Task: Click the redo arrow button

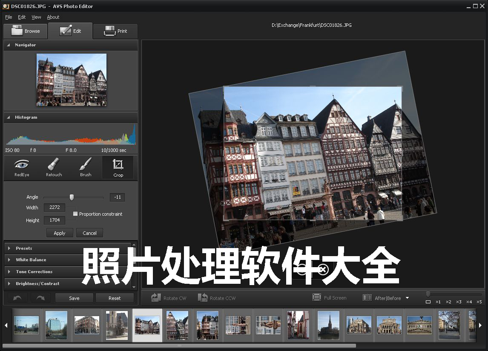Action: [x=40, y=298]
